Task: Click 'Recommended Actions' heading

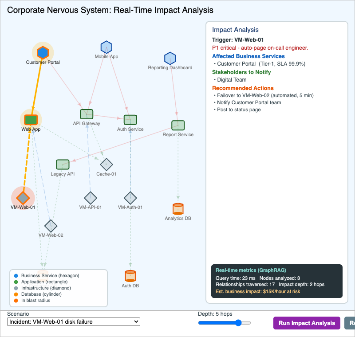Action: tap(243, 88)
